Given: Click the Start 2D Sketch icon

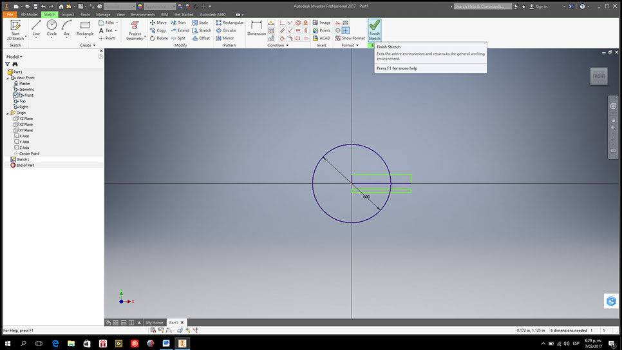Looking at the screenshot, I should 15,25.
